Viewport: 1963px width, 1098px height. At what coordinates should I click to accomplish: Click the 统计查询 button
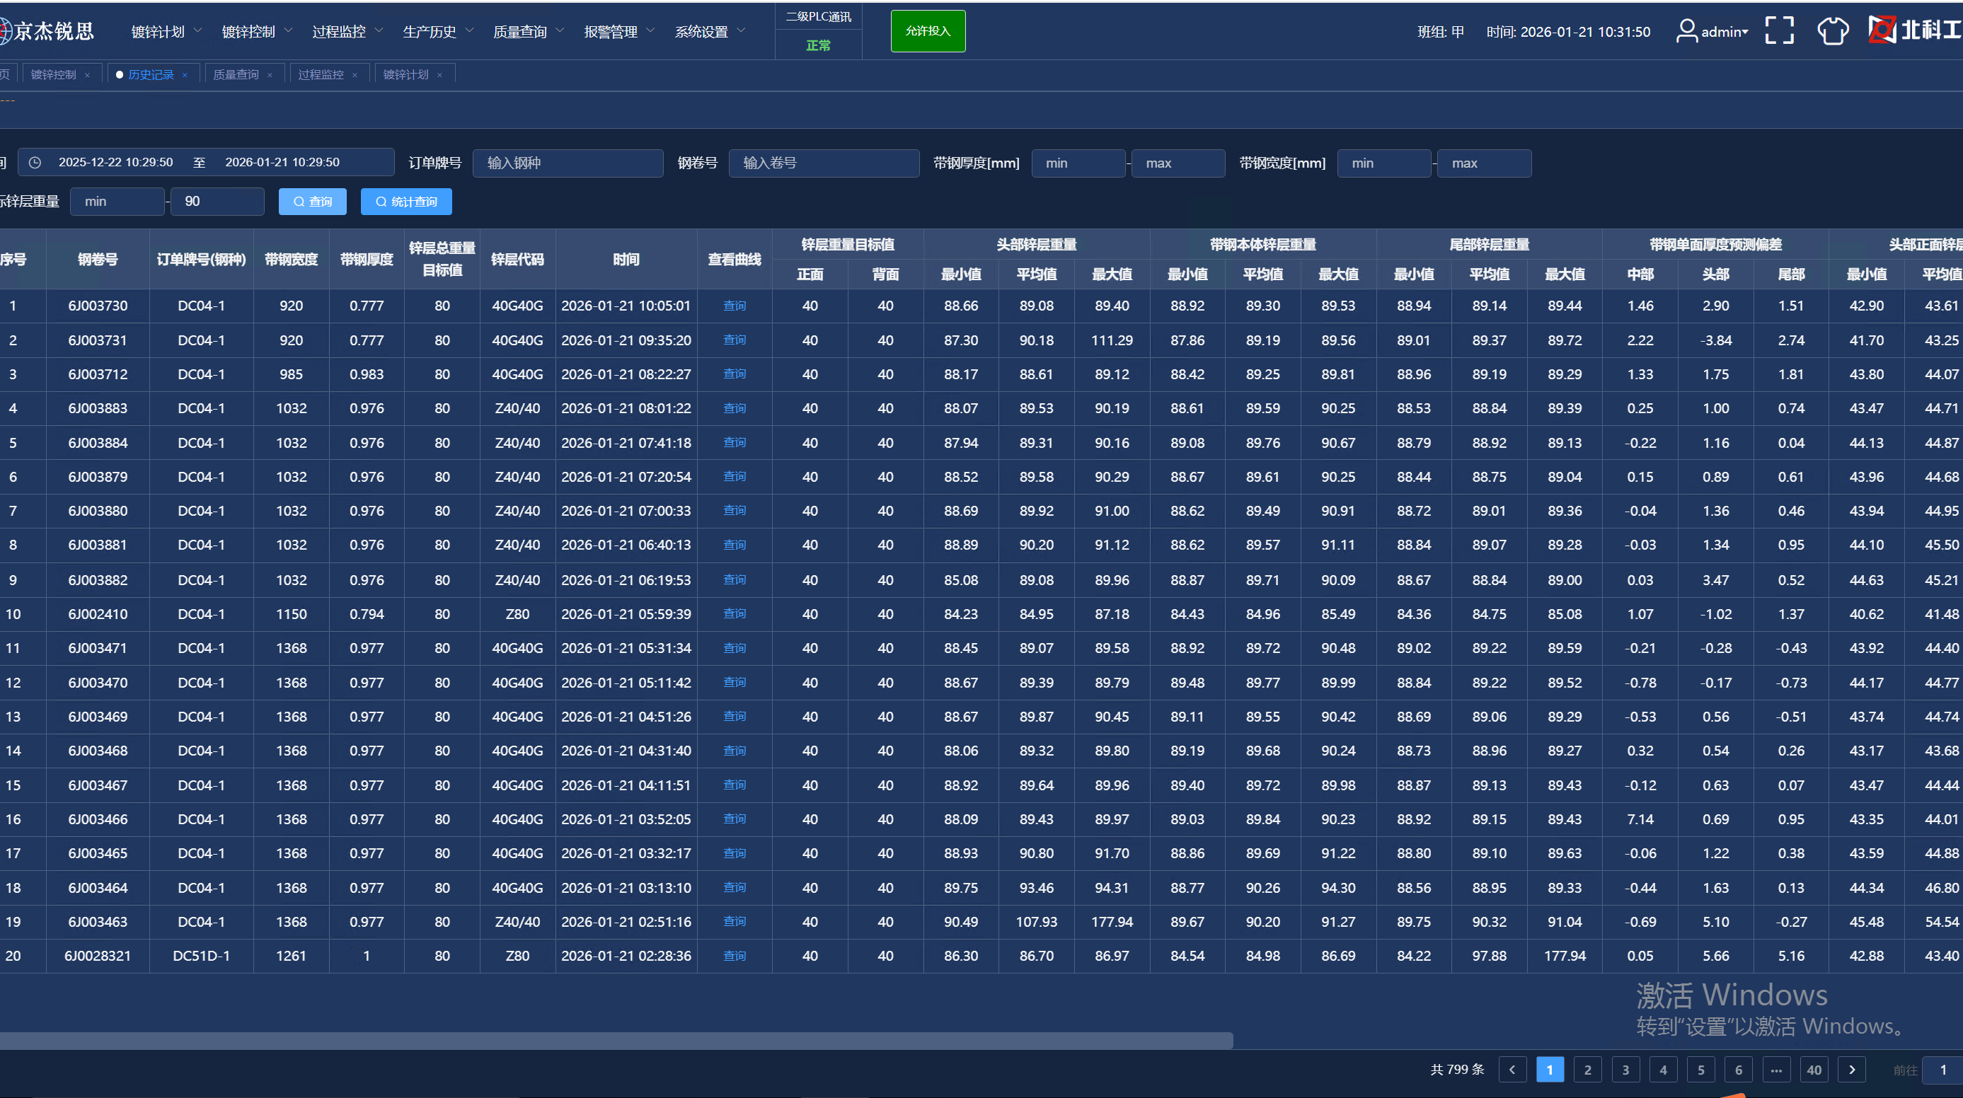[x=406, y=202]
